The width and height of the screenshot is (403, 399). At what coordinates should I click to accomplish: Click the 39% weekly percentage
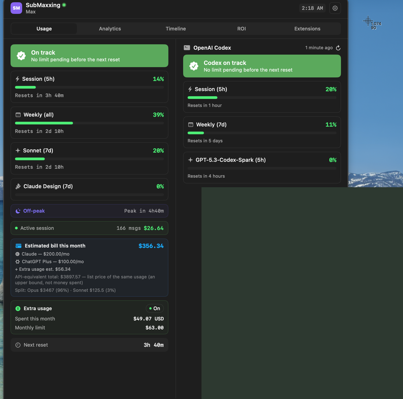(x=158, y=115)
